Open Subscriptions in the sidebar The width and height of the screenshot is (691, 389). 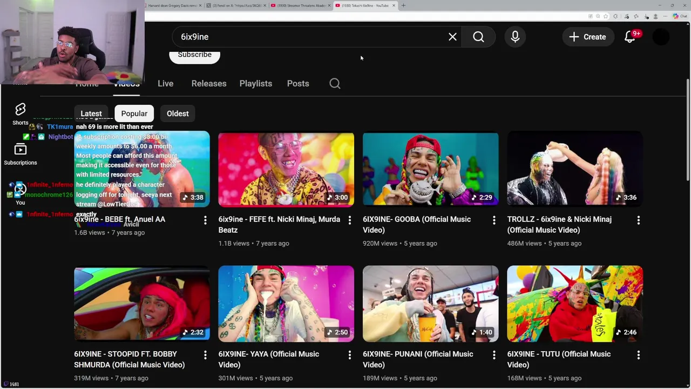[21, 154]
